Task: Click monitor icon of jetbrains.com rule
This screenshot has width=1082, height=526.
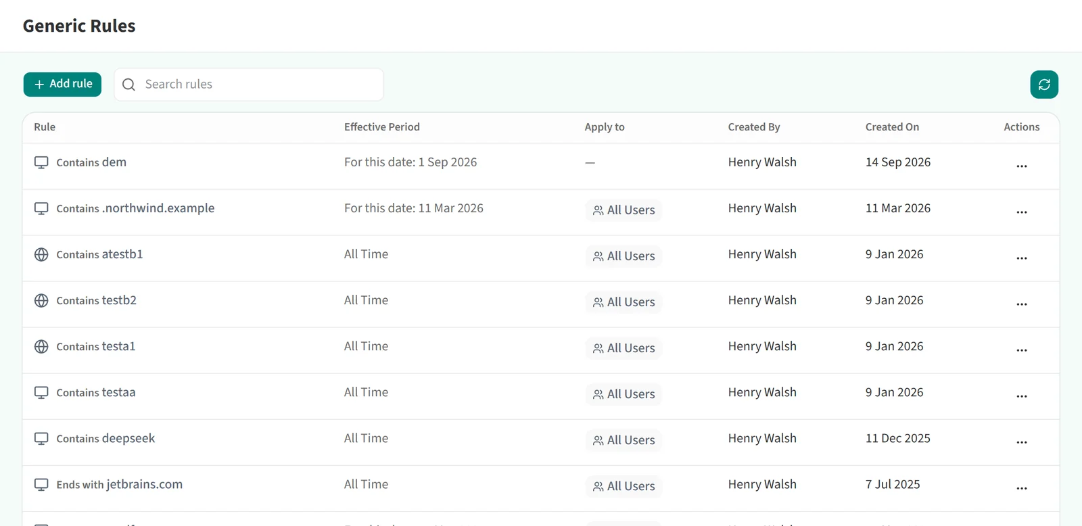Action: [41, 485]
